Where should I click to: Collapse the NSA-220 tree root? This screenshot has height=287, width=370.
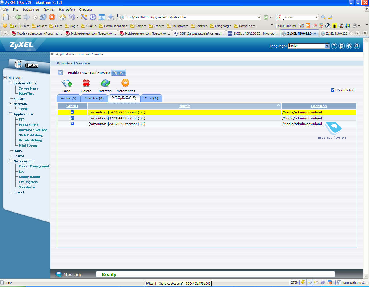pos(5,78)
